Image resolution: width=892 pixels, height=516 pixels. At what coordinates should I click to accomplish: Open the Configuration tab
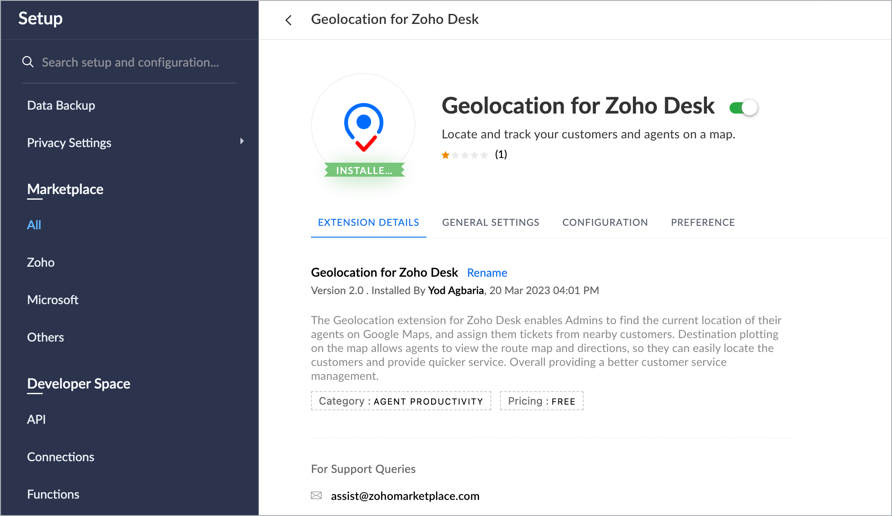pos(605,222)
